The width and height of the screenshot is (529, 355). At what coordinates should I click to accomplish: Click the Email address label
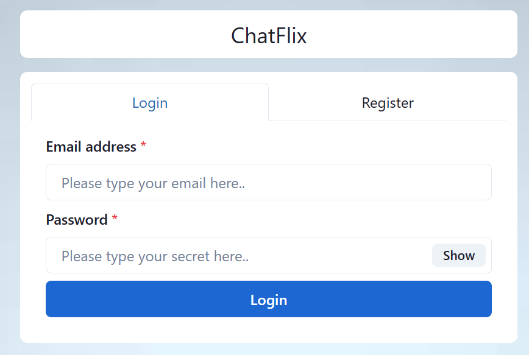click(x=90, y=147)
